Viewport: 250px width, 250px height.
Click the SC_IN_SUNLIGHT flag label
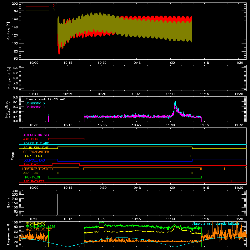pos(36,147)
